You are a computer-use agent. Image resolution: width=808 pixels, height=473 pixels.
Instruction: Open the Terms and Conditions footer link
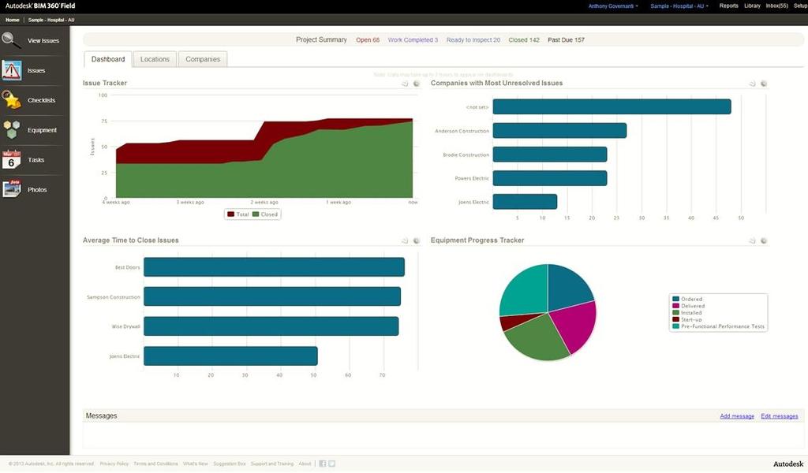pyautogui.click(x=155, y=464)
